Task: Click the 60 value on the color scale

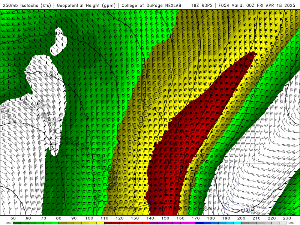Action: click(x=28, y=218)
